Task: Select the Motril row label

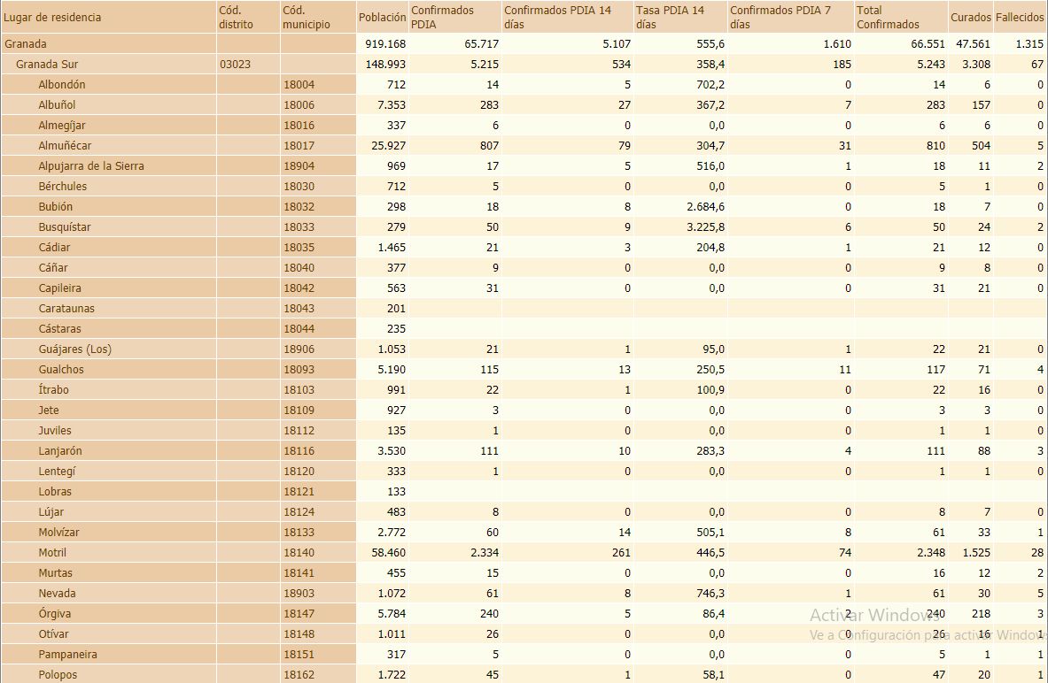Action: tap(52, 553)
